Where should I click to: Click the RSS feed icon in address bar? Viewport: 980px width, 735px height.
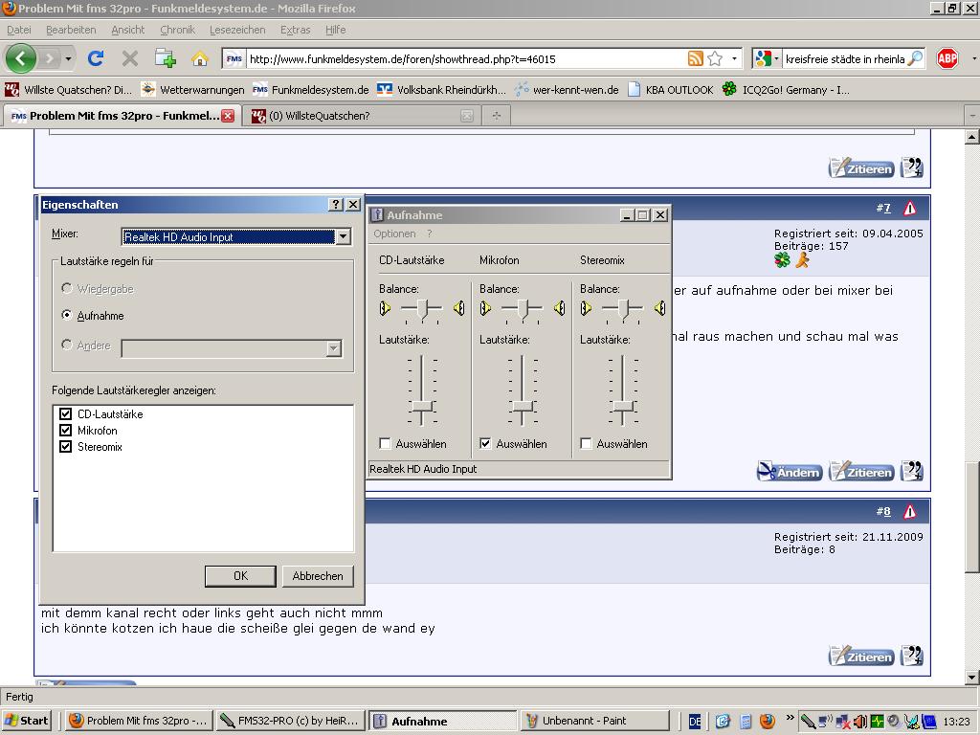696,58
